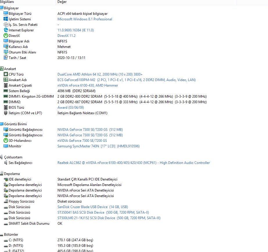Click the CPU Türü processor icon
Image resolution: width=268 pixels, height=252 pixels.
[x=6, y=74]
